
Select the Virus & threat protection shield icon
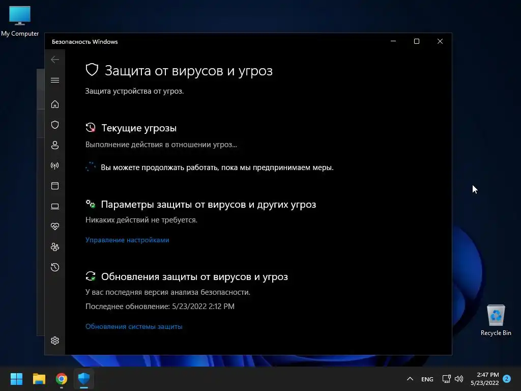coord(55,125)
